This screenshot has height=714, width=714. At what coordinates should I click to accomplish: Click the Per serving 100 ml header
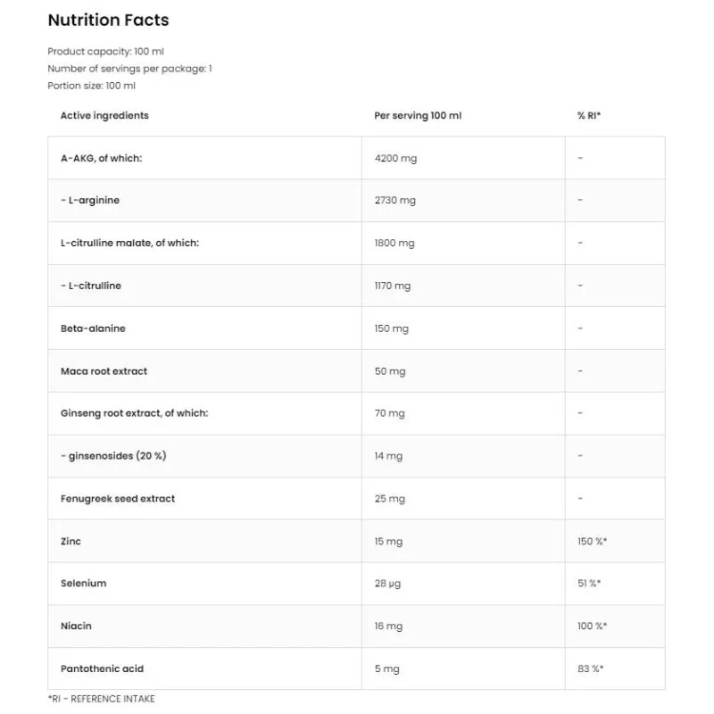pyautogui.click(x=418, y=116)
